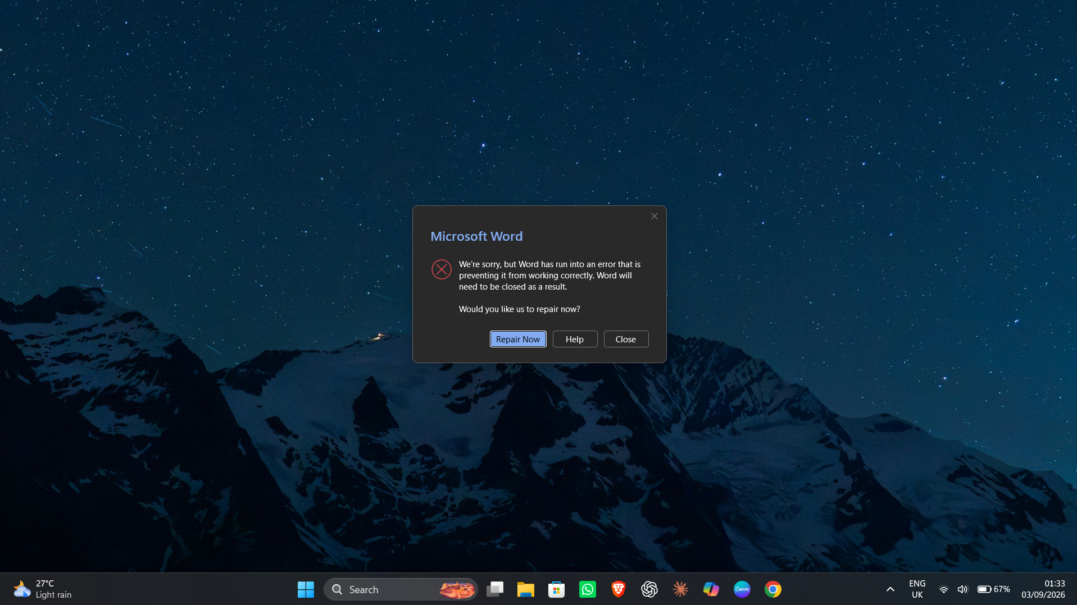Launch Google Chrome from the taskbar
Image resolution: width=1077 pixels, height=605 pixels.
coord(773,589)
